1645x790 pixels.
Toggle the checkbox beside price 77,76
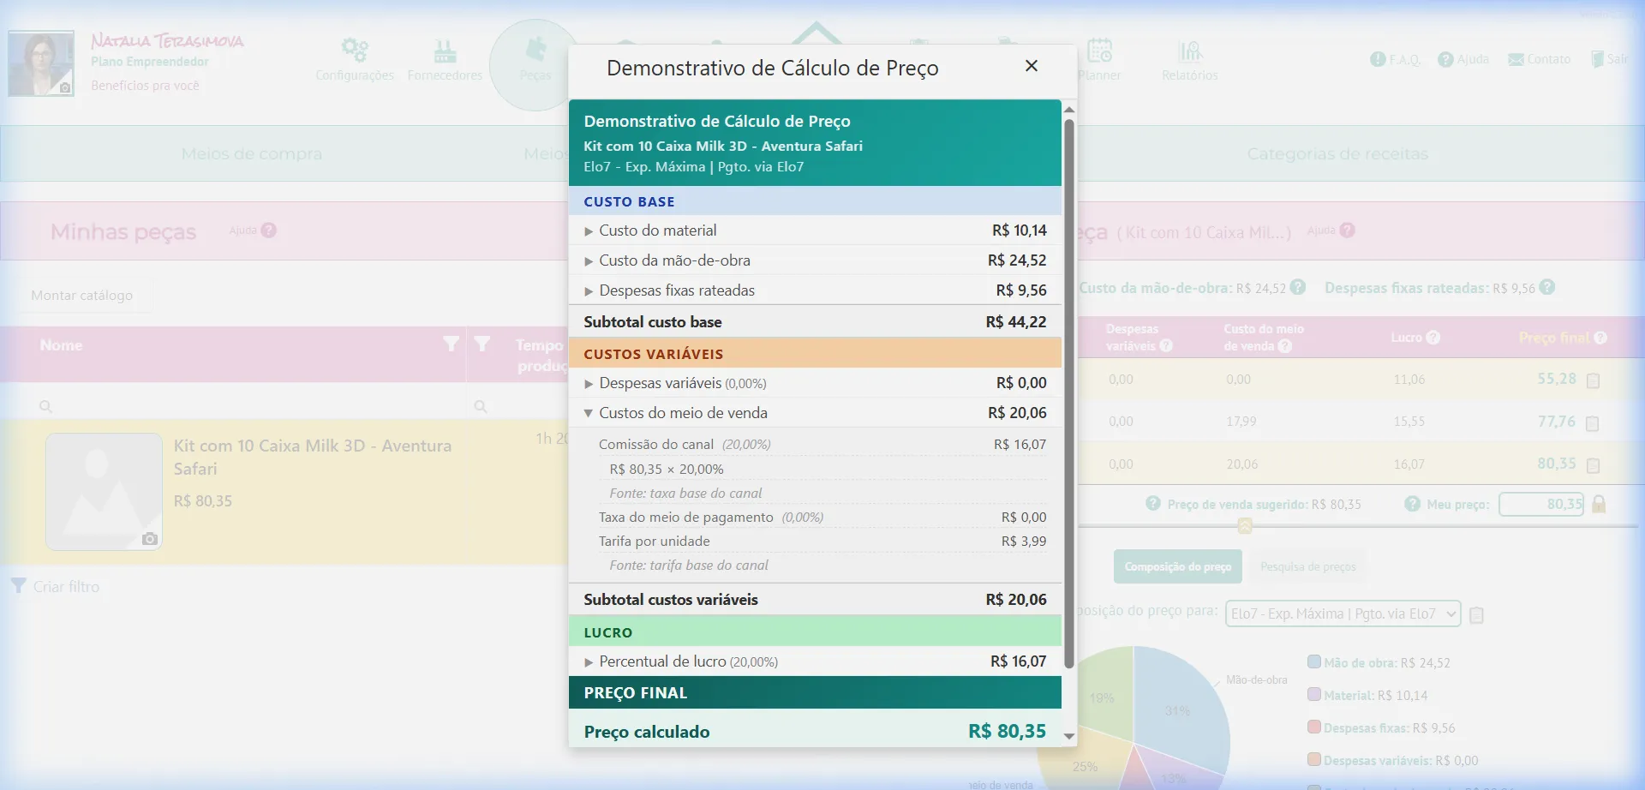click(x=1593, y=423)
